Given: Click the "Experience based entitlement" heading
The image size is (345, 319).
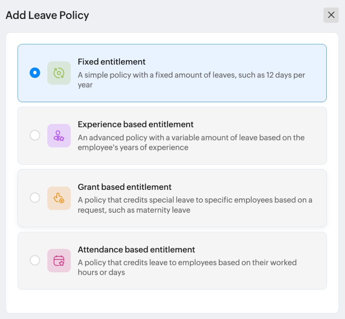Looking at the screenshot, I should 135,125.
